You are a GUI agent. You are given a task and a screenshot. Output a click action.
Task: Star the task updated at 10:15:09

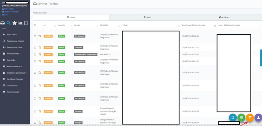click(40, 72)
